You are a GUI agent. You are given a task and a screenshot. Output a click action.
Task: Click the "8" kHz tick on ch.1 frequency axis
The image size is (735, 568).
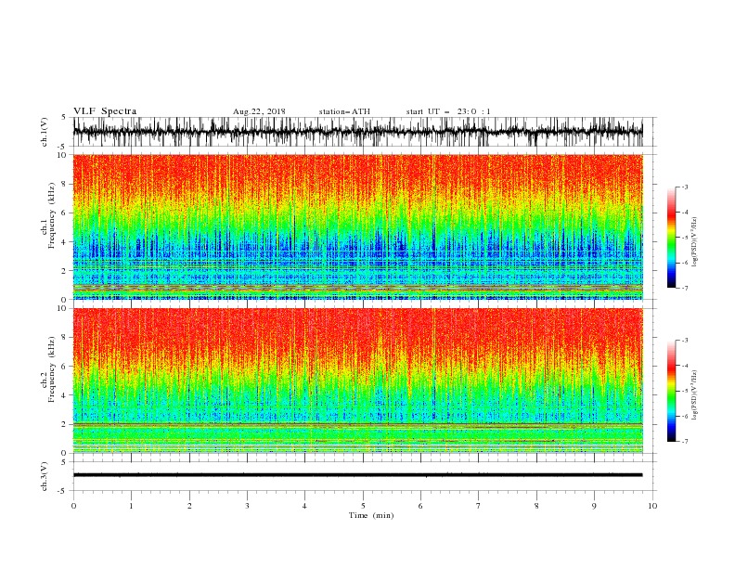pyautogui.click(x=65, y=184)
